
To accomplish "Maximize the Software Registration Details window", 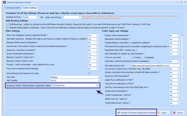I will click(181, 2).
